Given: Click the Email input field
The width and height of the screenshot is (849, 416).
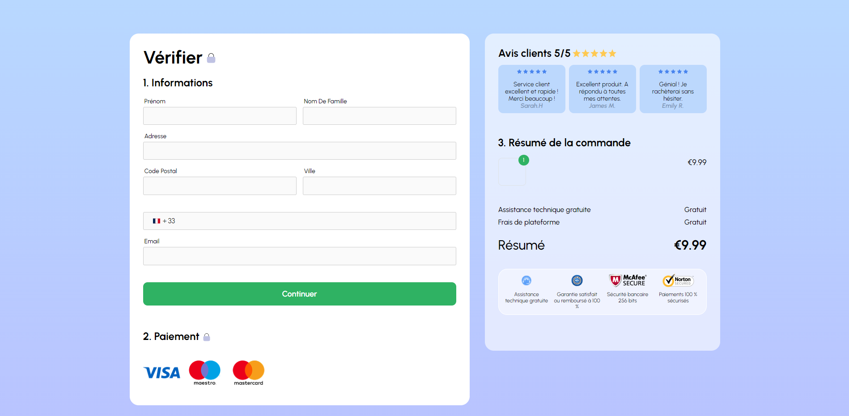Looking at the screenshot, I should (x=300, y=256).
